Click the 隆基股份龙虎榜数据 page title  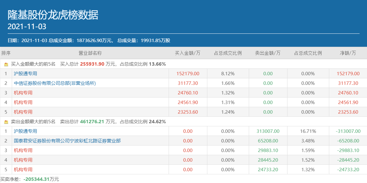tap(53, 15)
